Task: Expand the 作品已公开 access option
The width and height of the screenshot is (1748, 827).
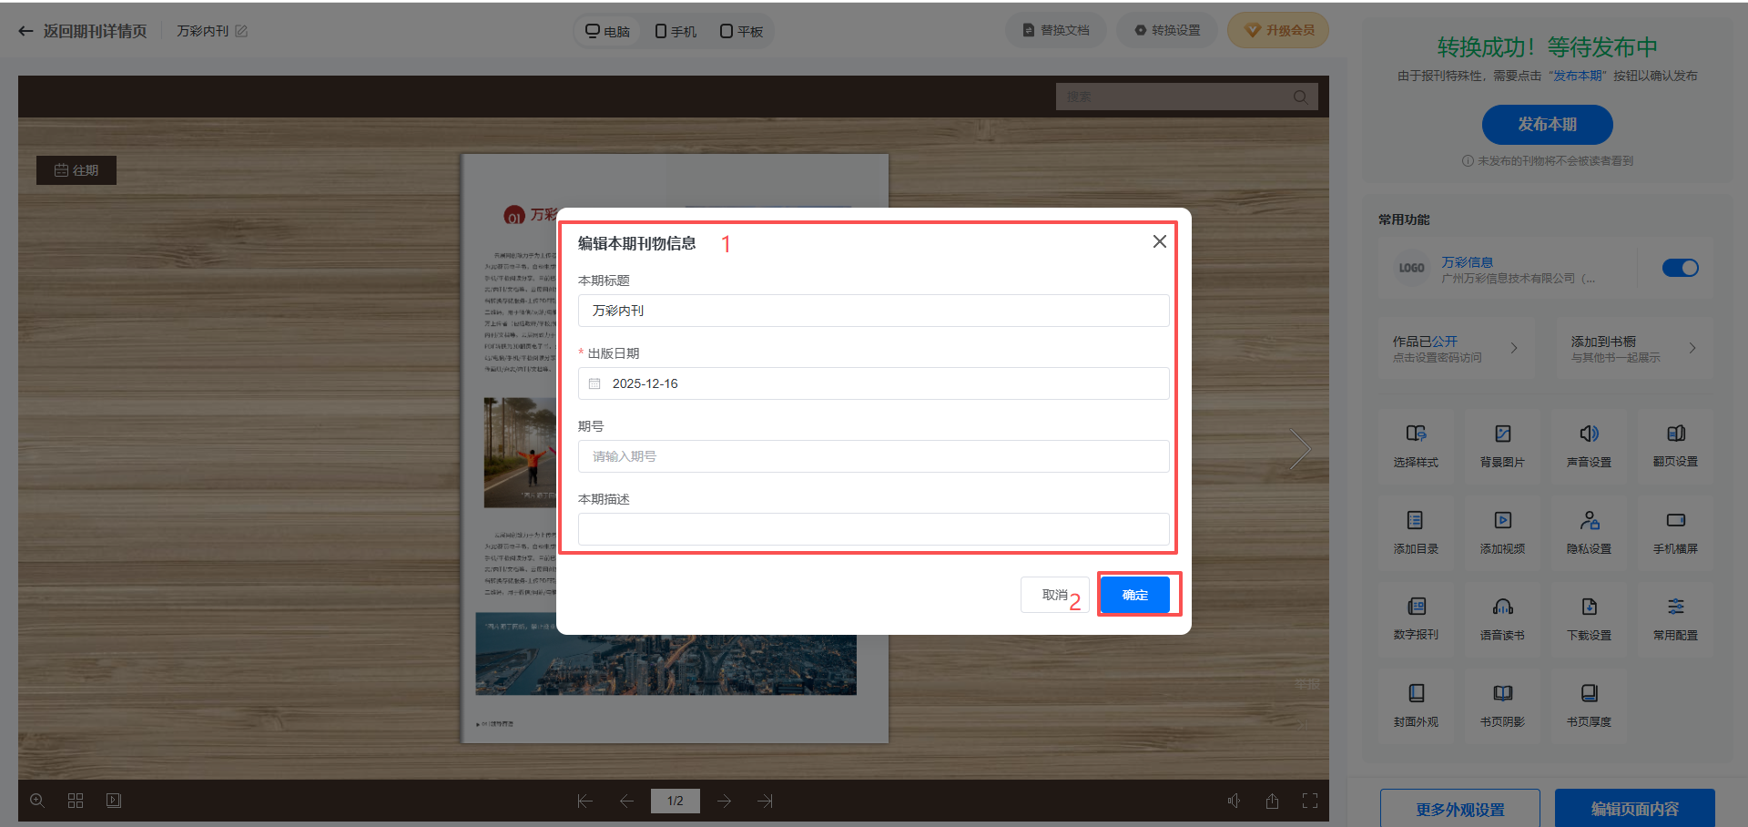Action: coord(1455,348)
